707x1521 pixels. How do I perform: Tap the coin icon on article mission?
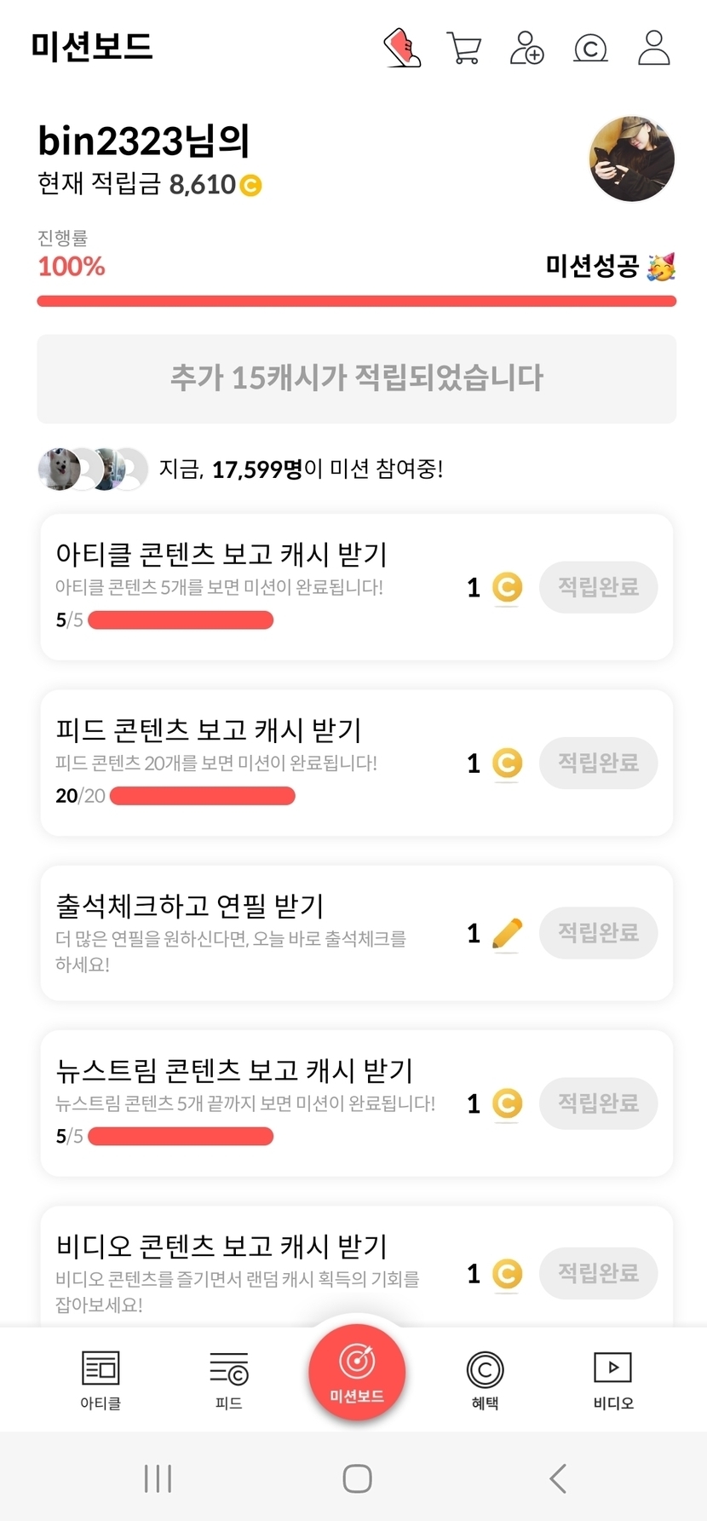[x=507, y=587]
